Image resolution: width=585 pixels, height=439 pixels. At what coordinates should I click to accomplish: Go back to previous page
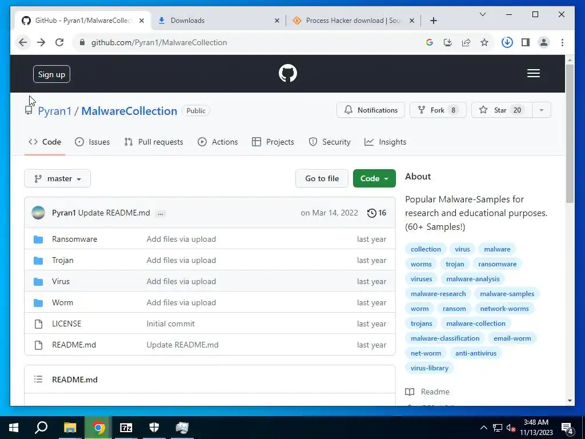tap(23, 42)
